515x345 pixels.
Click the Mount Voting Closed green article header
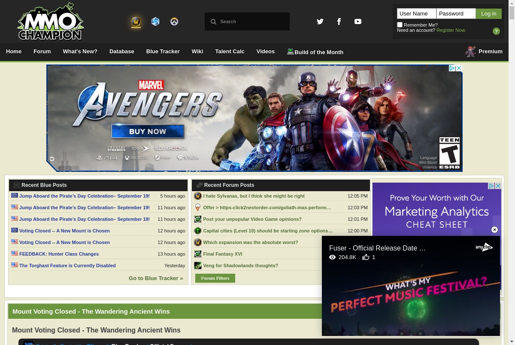coord(165,311)
